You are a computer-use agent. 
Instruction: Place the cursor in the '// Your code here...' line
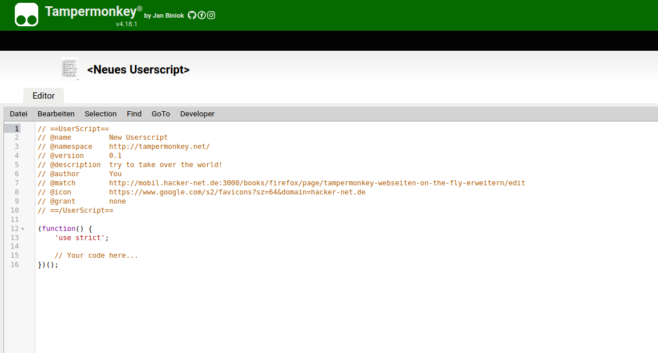96,255
